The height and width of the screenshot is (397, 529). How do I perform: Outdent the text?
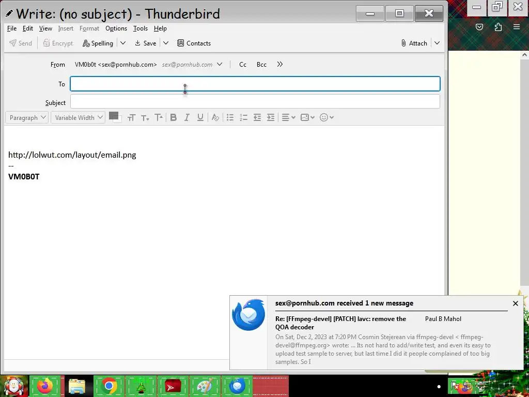(x=257, y=117)
